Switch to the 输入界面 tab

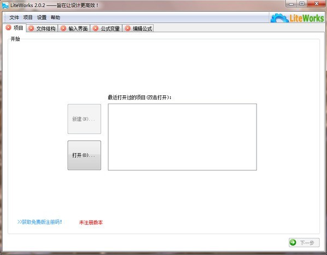(x=74, y=29)
